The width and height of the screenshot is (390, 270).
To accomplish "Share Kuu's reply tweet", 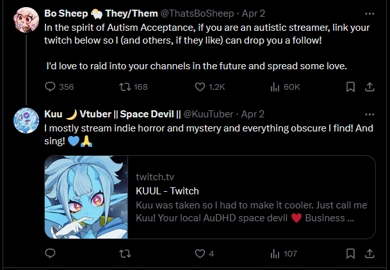I will pyautogui.click(x=370, y=253).
